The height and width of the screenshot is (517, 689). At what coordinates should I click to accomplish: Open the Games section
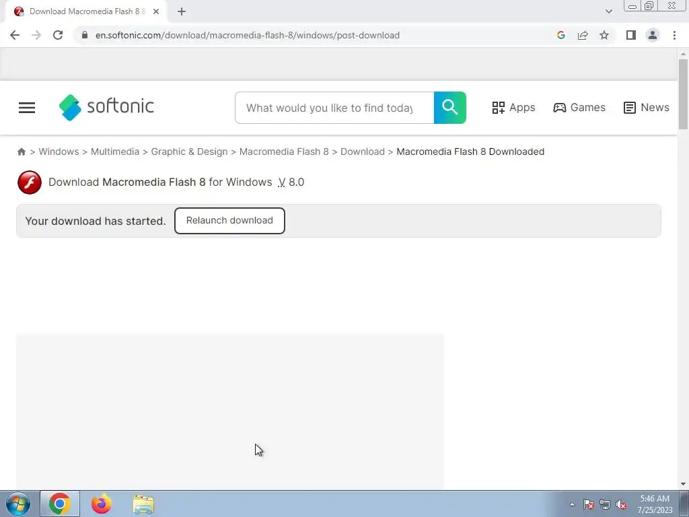coord(579,108)
